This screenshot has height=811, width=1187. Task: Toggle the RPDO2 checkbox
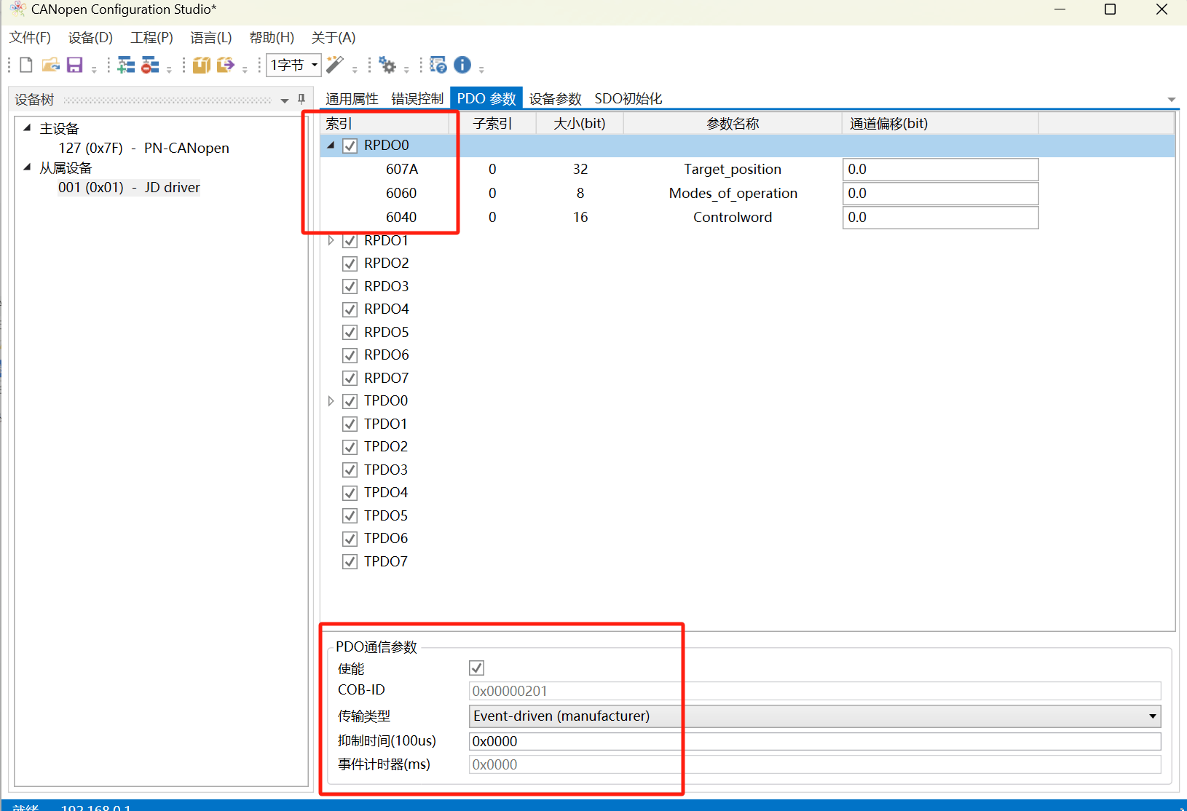(x=350, y=264)
